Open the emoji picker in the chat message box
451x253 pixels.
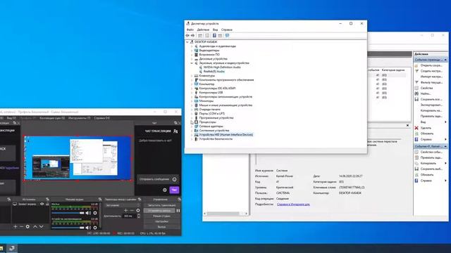coord(174,179)
